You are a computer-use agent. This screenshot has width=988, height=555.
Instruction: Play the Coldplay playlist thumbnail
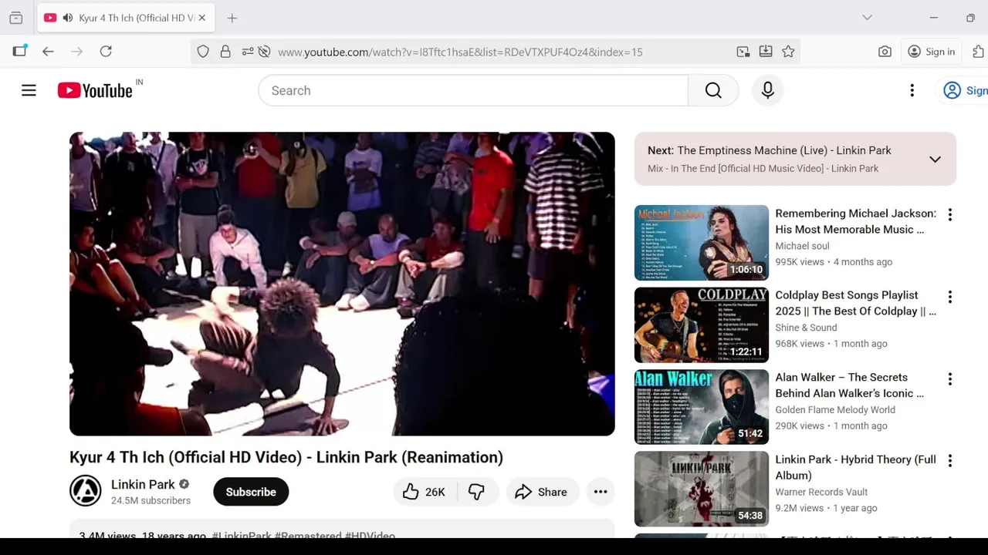coord(702,325)
